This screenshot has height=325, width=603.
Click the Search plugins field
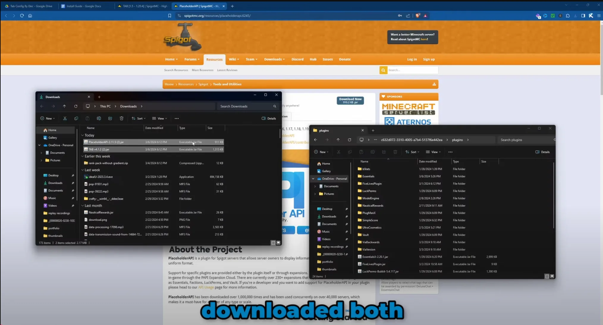point(526,140)
